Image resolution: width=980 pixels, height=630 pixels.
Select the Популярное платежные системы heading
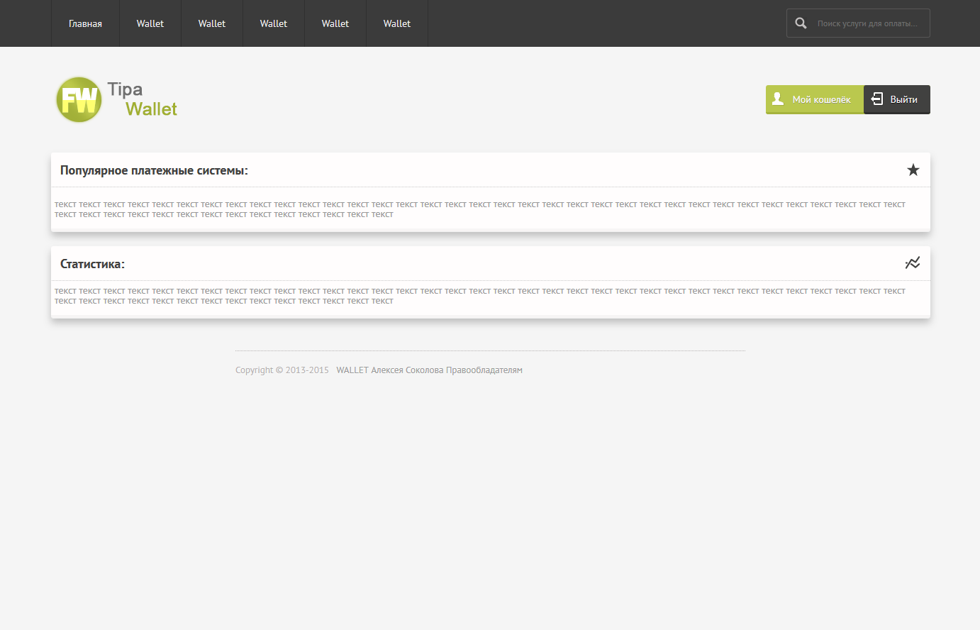[154, 170]
